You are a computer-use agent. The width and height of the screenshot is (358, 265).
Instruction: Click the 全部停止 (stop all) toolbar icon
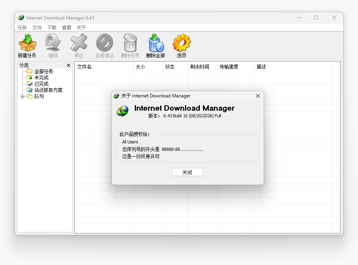104,43
